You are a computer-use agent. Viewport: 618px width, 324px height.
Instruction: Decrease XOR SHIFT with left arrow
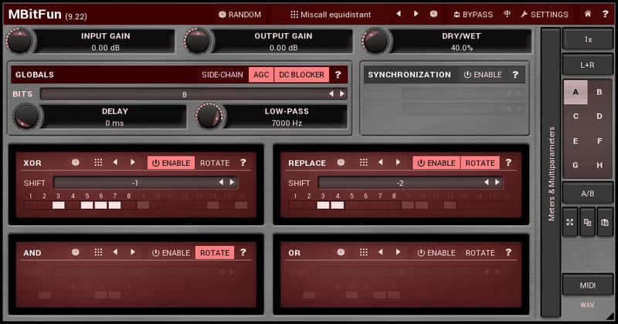tap(221, 182)
